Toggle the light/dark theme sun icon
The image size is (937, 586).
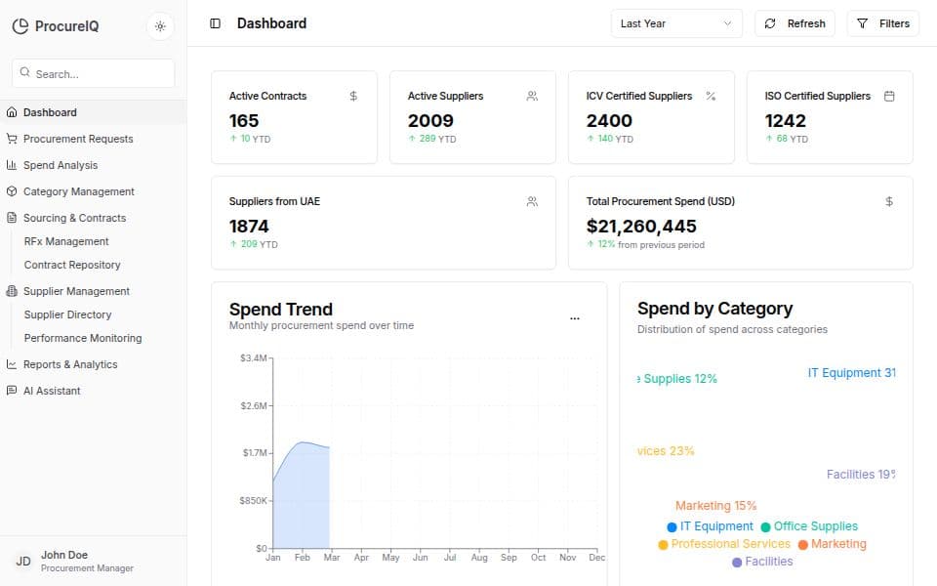[160, 26]
